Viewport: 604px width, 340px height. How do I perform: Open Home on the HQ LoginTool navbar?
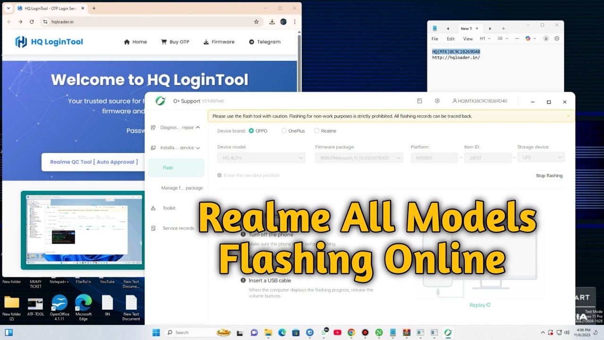coord(135,42)
